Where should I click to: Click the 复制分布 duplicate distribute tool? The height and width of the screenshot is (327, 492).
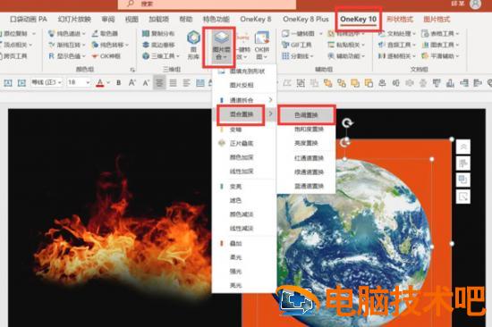pos(158,34)
